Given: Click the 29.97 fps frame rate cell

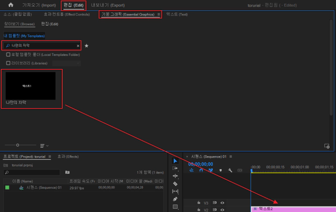Looking at the screenshot, I should 77,188.
